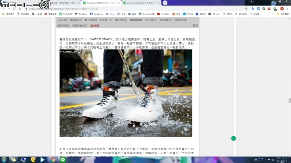
Task: Open the HD.club bookmark
Action: click(x=214, y=14)
